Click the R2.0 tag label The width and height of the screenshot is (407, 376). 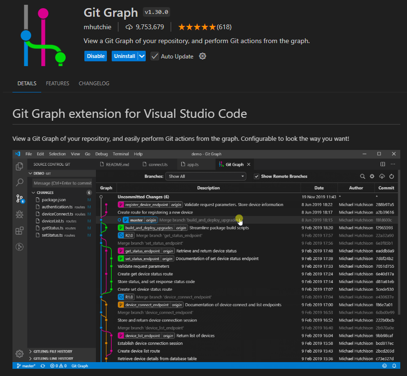tap(126, 236)
